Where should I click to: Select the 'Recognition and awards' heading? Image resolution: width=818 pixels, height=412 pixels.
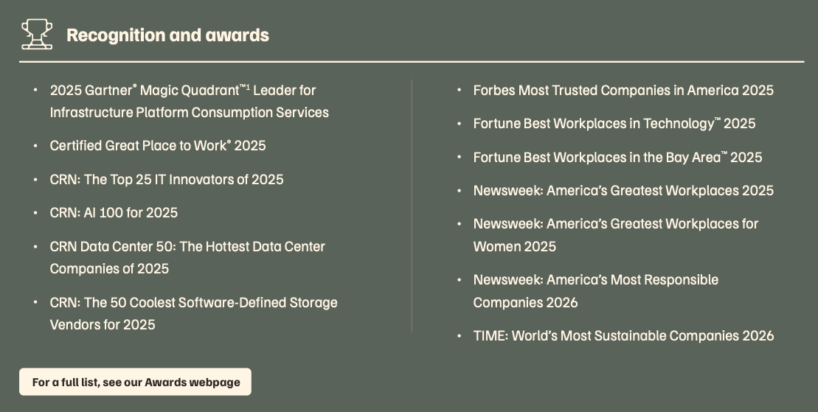pos(168,35)
